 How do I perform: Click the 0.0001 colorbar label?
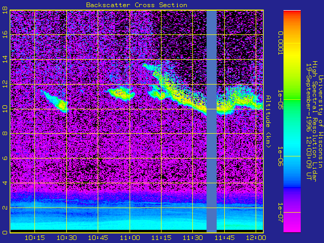pyautogui.click(x=280, y=43)
